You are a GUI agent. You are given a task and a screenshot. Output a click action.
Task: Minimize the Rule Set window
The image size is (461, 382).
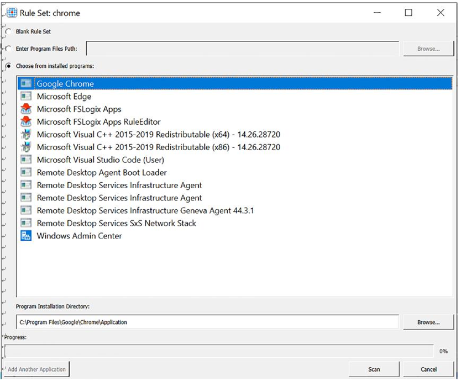[x=377, y=13]
